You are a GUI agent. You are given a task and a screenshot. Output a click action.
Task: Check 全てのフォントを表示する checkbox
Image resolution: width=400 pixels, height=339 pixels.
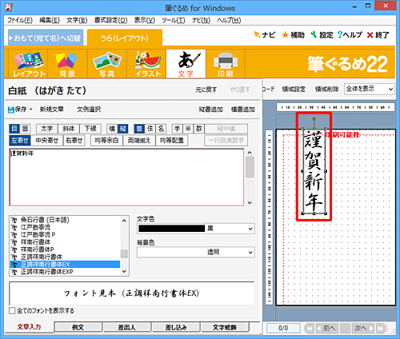(x=12, y=311)
